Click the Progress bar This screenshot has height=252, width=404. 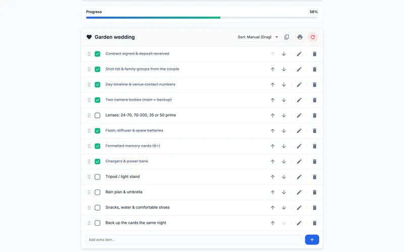(x=202, y=18)
